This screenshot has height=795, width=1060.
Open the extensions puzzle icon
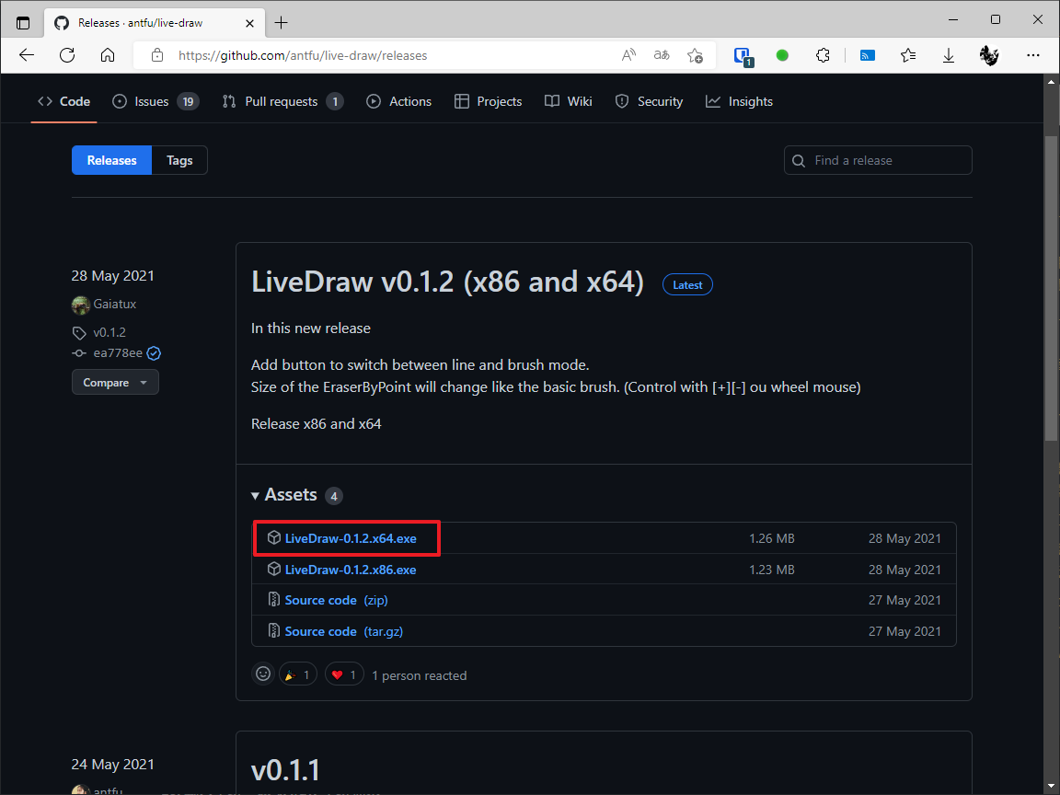[823, 55]
